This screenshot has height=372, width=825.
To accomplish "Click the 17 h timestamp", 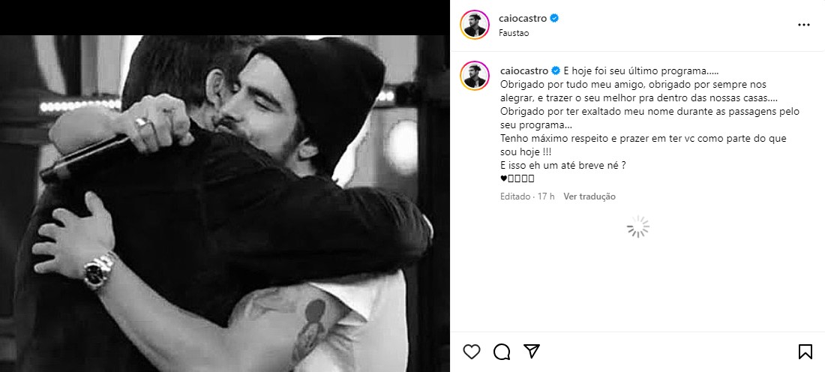I will pyautogui.click(x=545, y=196).
